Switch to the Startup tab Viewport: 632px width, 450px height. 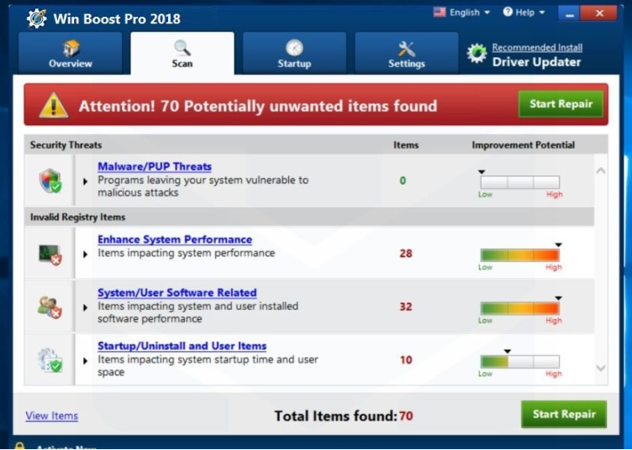pyautogui.click(x=294, y=53)
